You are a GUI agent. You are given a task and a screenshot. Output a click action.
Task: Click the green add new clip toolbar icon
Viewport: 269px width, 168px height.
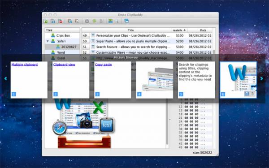coord(46,21)
